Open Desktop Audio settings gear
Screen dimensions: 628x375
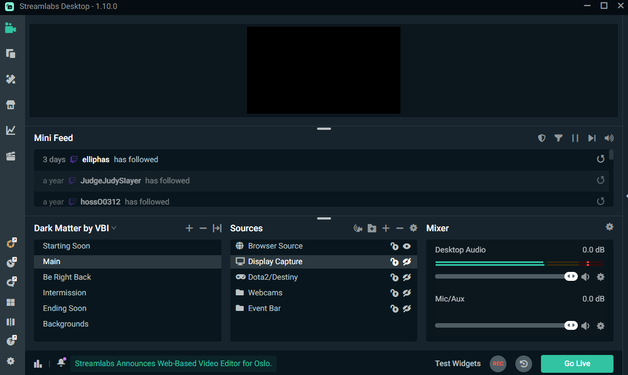(x=600, y=276)
